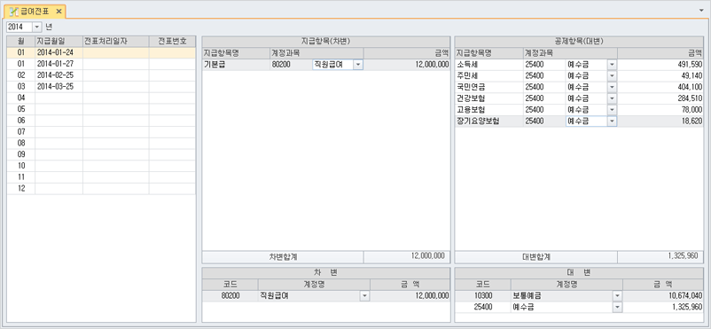The width and height of the screenshot is (711, 329).
Task: Open the 예수금 dropdown in 고용보험 row
Action: click(612, 110)
